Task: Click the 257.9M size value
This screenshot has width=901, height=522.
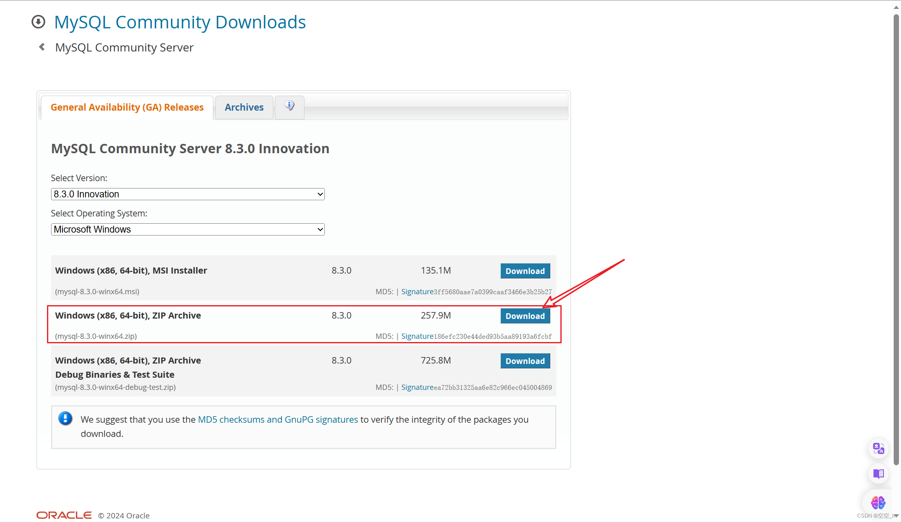Action: 436,315
